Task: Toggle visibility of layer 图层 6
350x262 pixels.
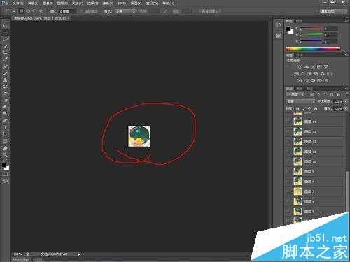Action: tap(288, 201)
